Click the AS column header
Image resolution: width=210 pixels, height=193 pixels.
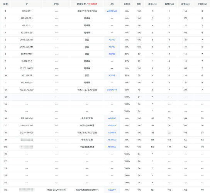112,4
